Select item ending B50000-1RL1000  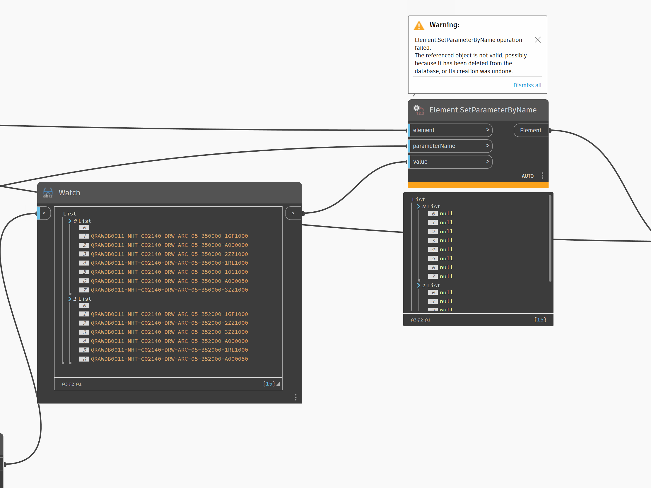(x=169, y=263)
